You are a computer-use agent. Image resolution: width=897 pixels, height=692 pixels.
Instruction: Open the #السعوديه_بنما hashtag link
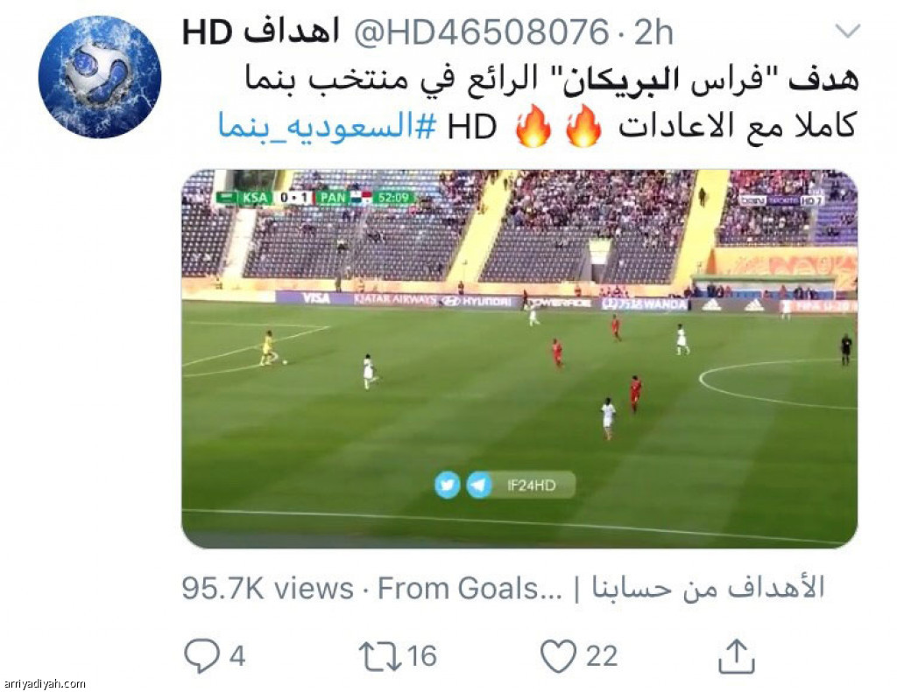point(328,126)
